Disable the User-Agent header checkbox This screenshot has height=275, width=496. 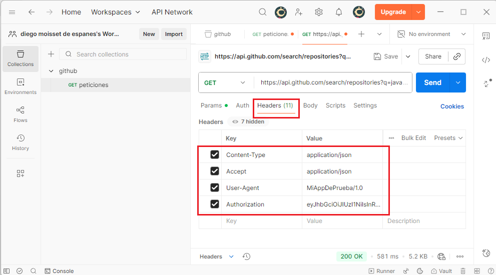[x=215, y=188]
